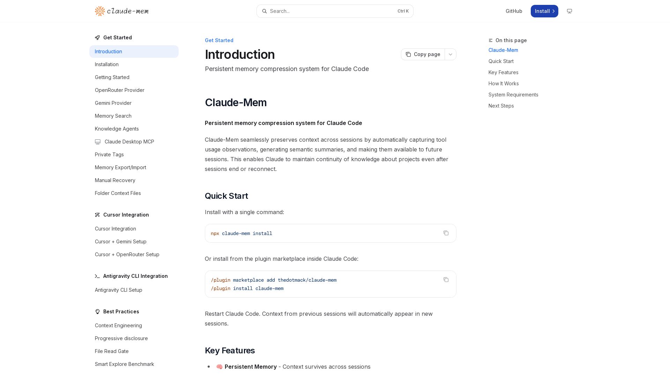Jump to Key Features in page outline
Viewport: 670px width, 376px height.
tap(504, 72)
